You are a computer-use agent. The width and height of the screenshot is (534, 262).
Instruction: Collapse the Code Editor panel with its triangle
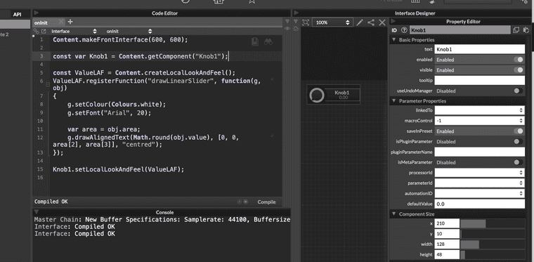36,13
